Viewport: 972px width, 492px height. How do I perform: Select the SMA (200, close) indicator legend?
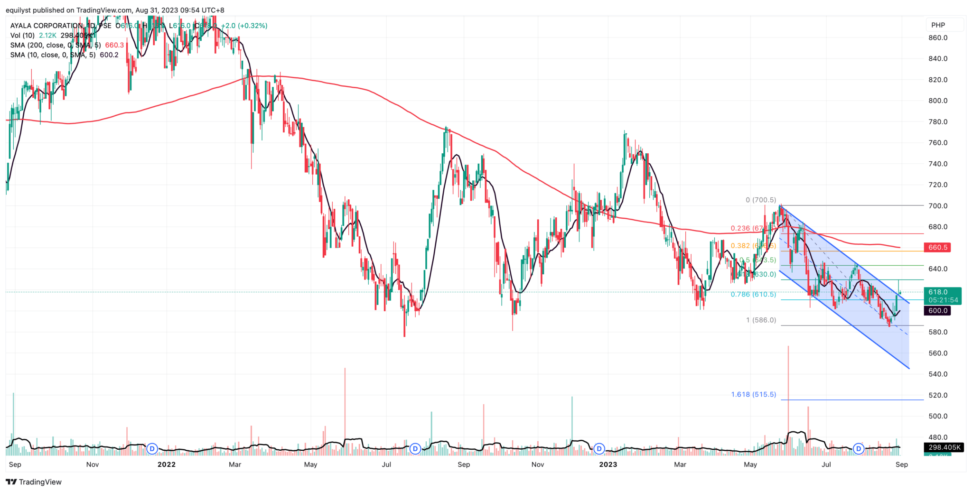pos(56,45)
